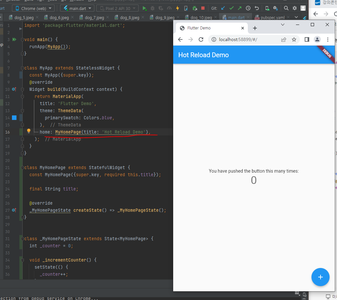Attach debugger to process icon

[195, 8]
